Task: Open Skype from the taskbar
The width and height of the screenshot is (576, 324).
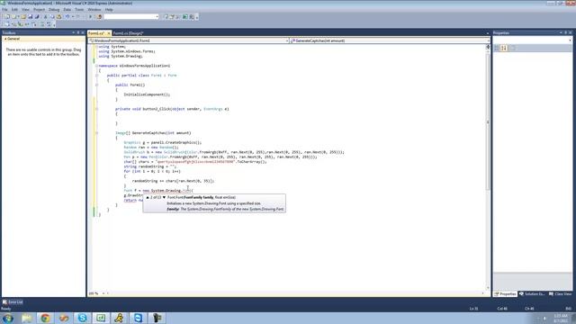Action: click(x=82, y=318)
